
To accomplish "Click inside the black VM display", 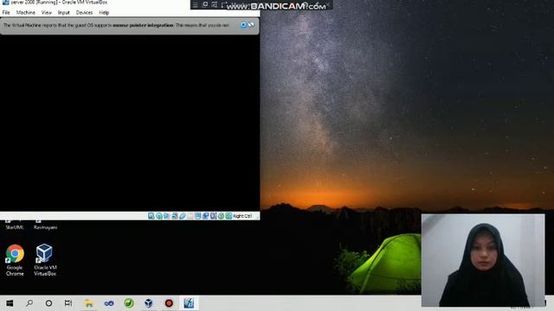I will coord(130,123).
